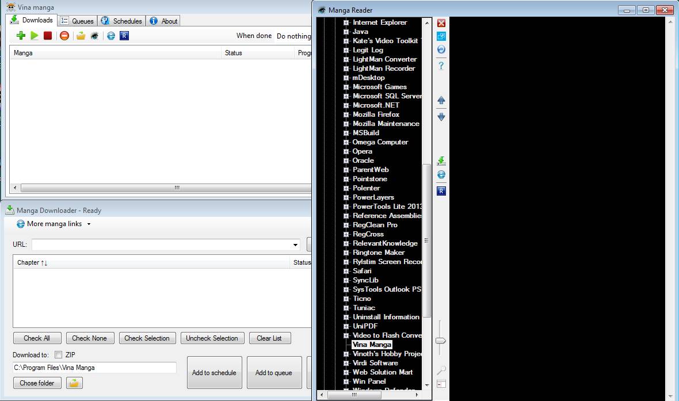Screen dimensions: 679x401
Task: Select the RegClean Pro tree item
Action: pyautogui.click(x=375, y=225)
